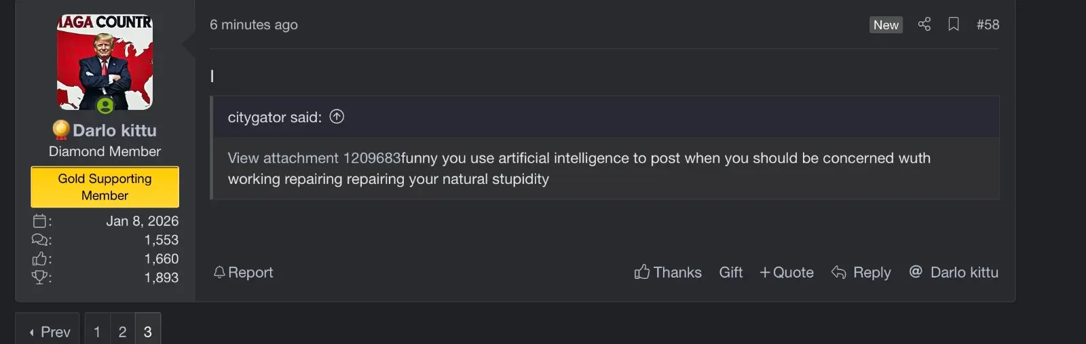Select current page 3 in pagination

pos(148,332)
